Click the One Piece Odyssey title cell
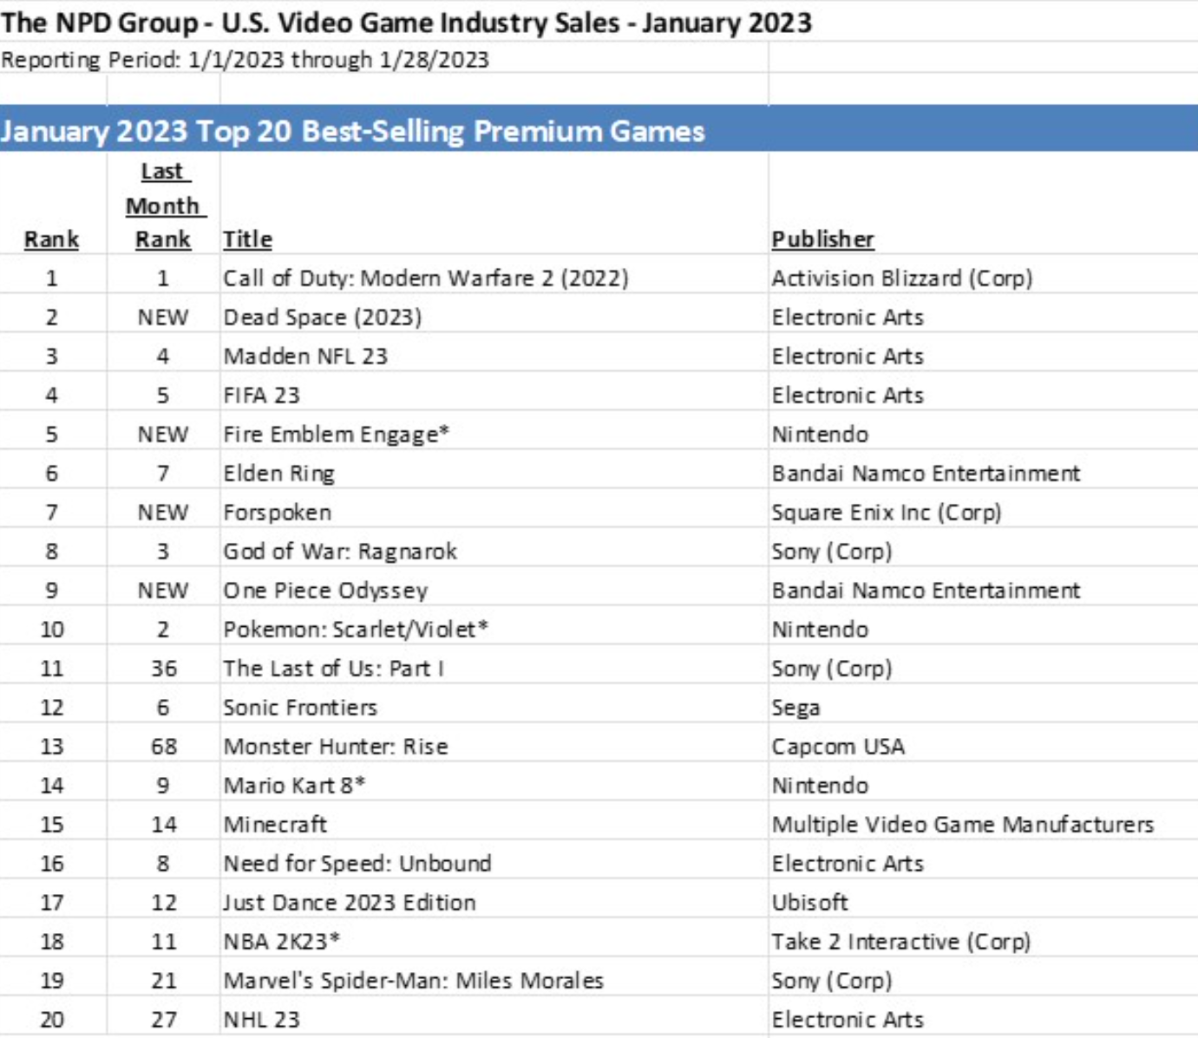 click(325, 591)
